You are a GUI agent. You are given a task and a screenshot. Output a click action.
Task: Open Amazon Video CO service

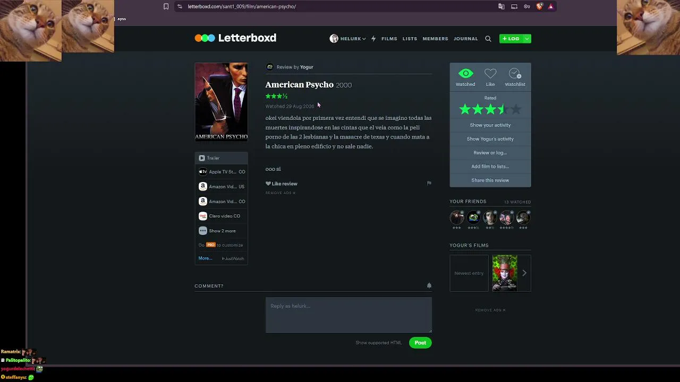[221, 202]
